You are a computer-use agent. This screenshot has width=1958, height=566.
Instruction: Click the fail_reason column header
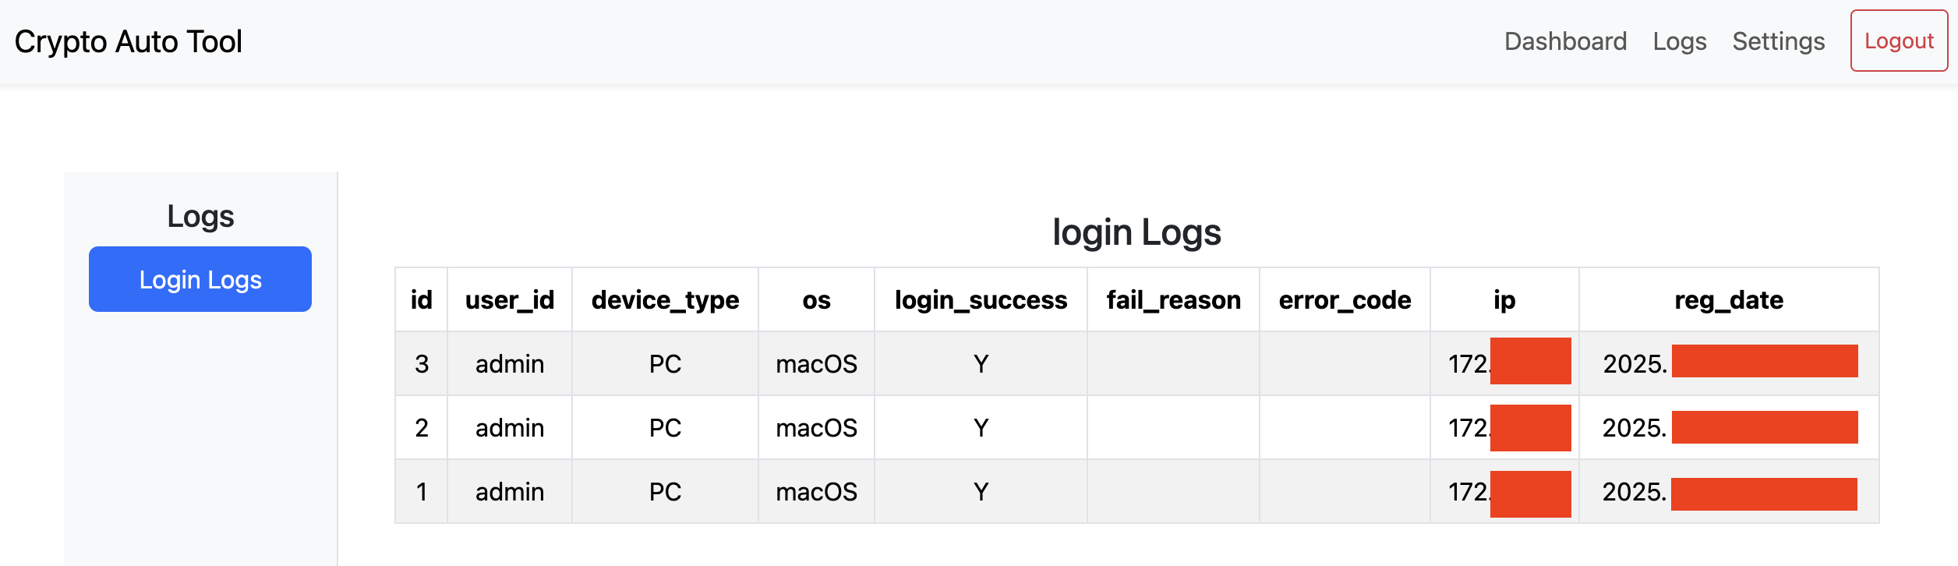(x=1173, y=300)
